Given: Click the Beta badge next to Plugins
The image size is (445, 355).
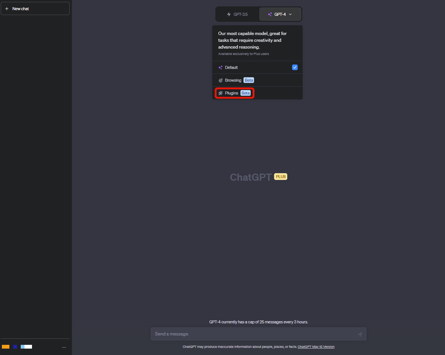Looking at the screenshot, I should pyautogui.click(x=245, y=93).
